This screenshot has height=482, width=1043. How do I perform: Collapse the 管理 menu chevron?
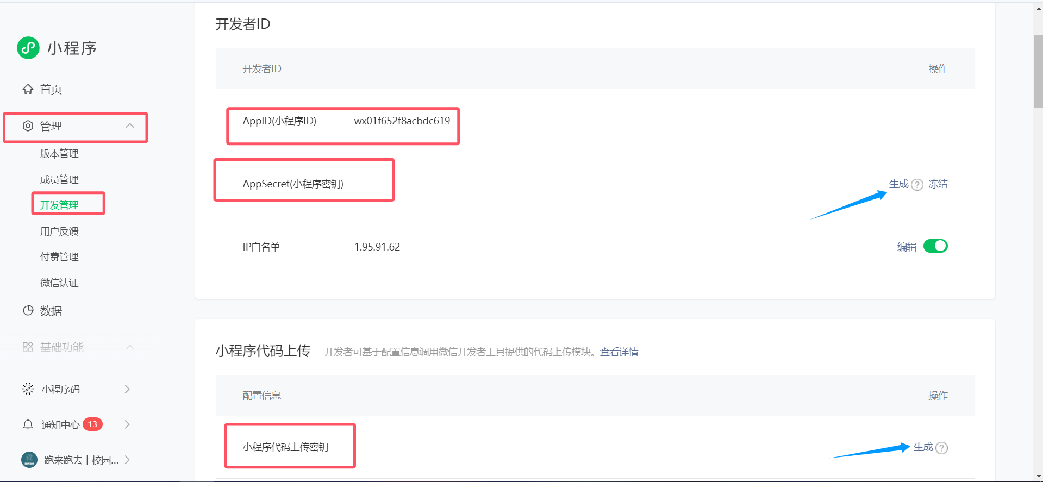click(130, 126)
